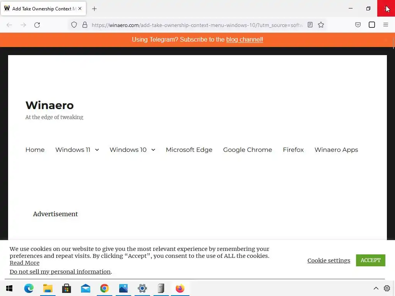Open the Microsoft Edge menu item

pos(189,150)
